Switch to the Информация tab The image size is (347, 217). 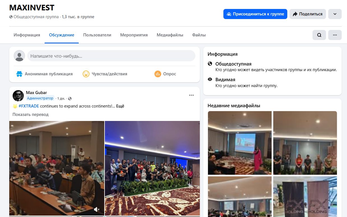tap(27, 35)
